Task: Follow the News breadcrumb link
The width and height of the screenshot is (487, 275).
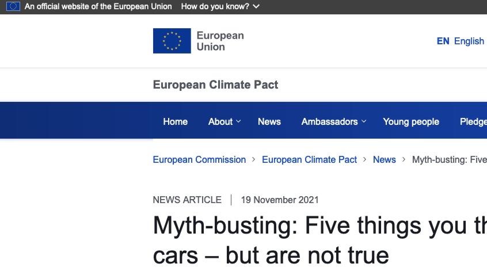Action: 384,159
